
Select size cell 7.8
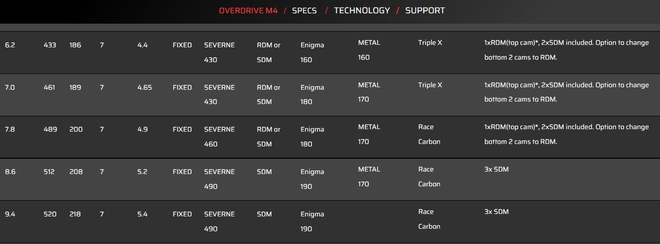click(x=10, y=129)
